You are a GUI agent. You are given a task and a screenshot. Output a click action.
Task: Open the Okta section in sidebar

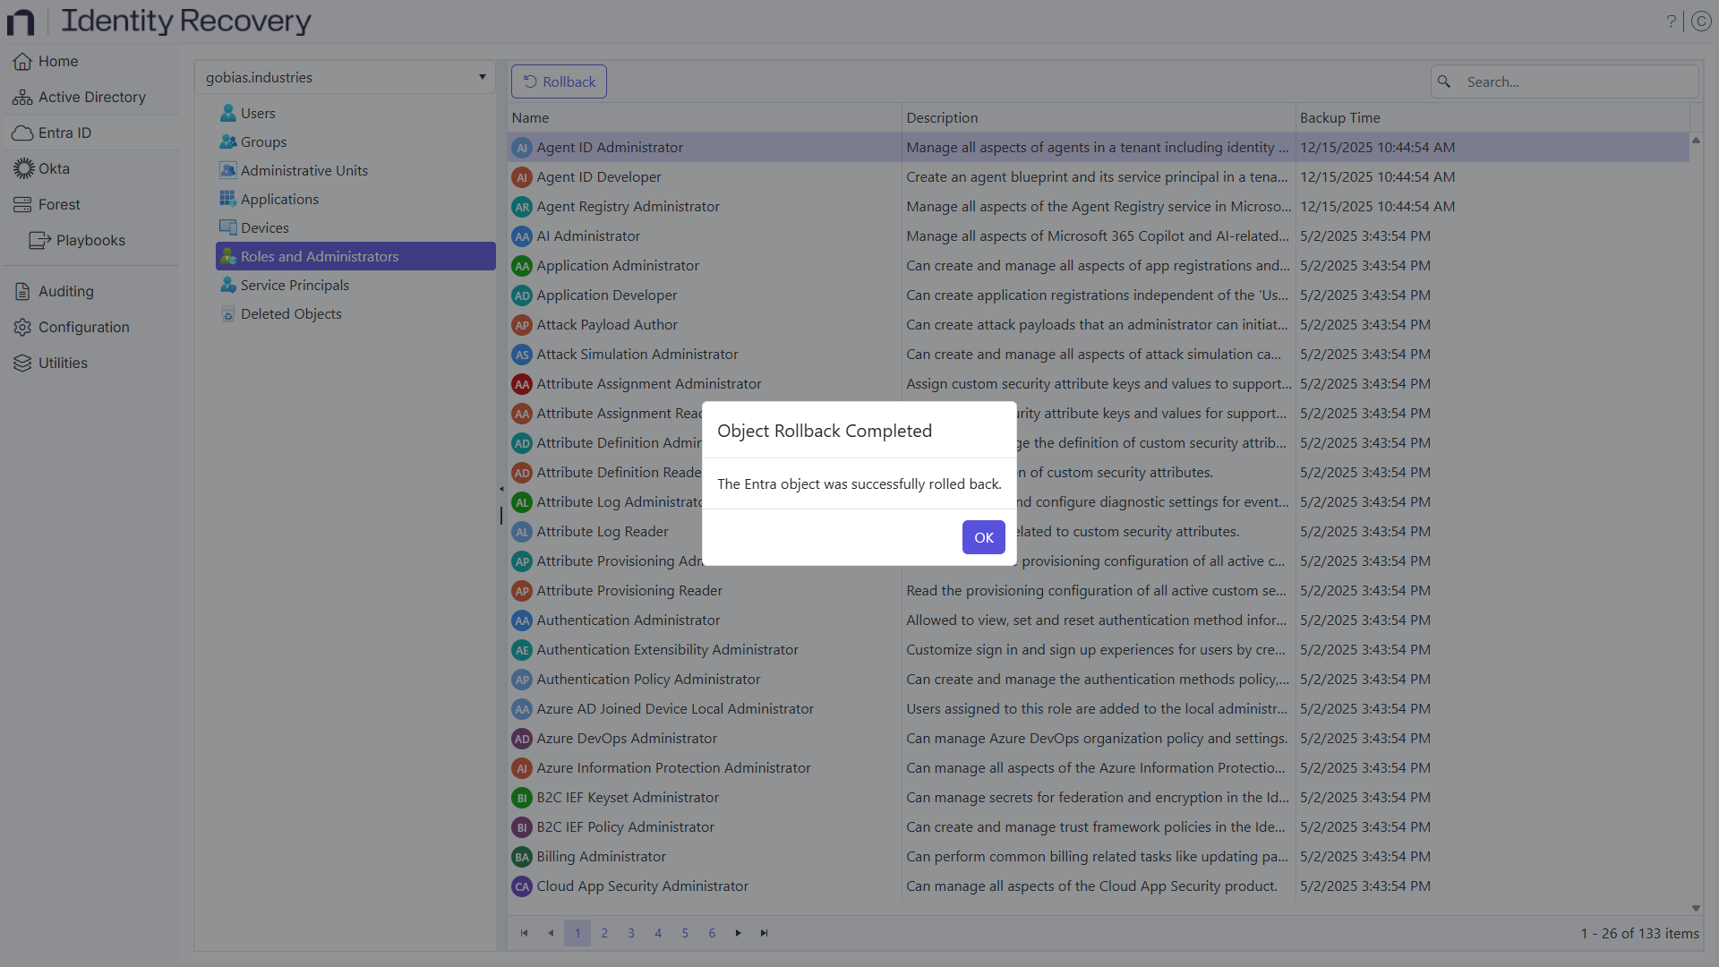click(x=54, y=168)
